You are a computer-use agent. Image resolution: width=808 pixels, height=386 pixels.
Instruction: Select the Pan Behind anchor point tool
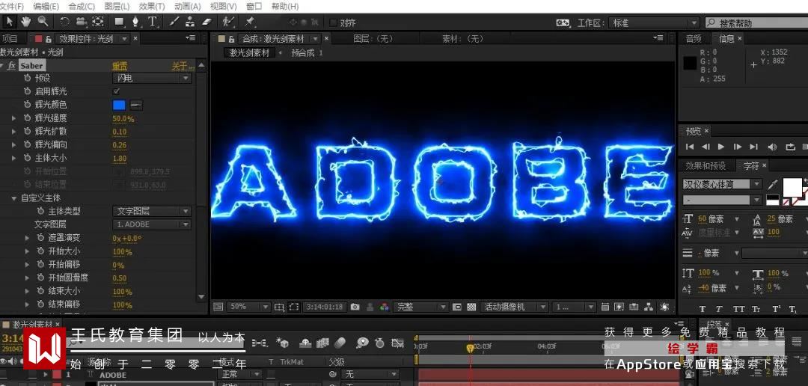(x=98, y=22)
